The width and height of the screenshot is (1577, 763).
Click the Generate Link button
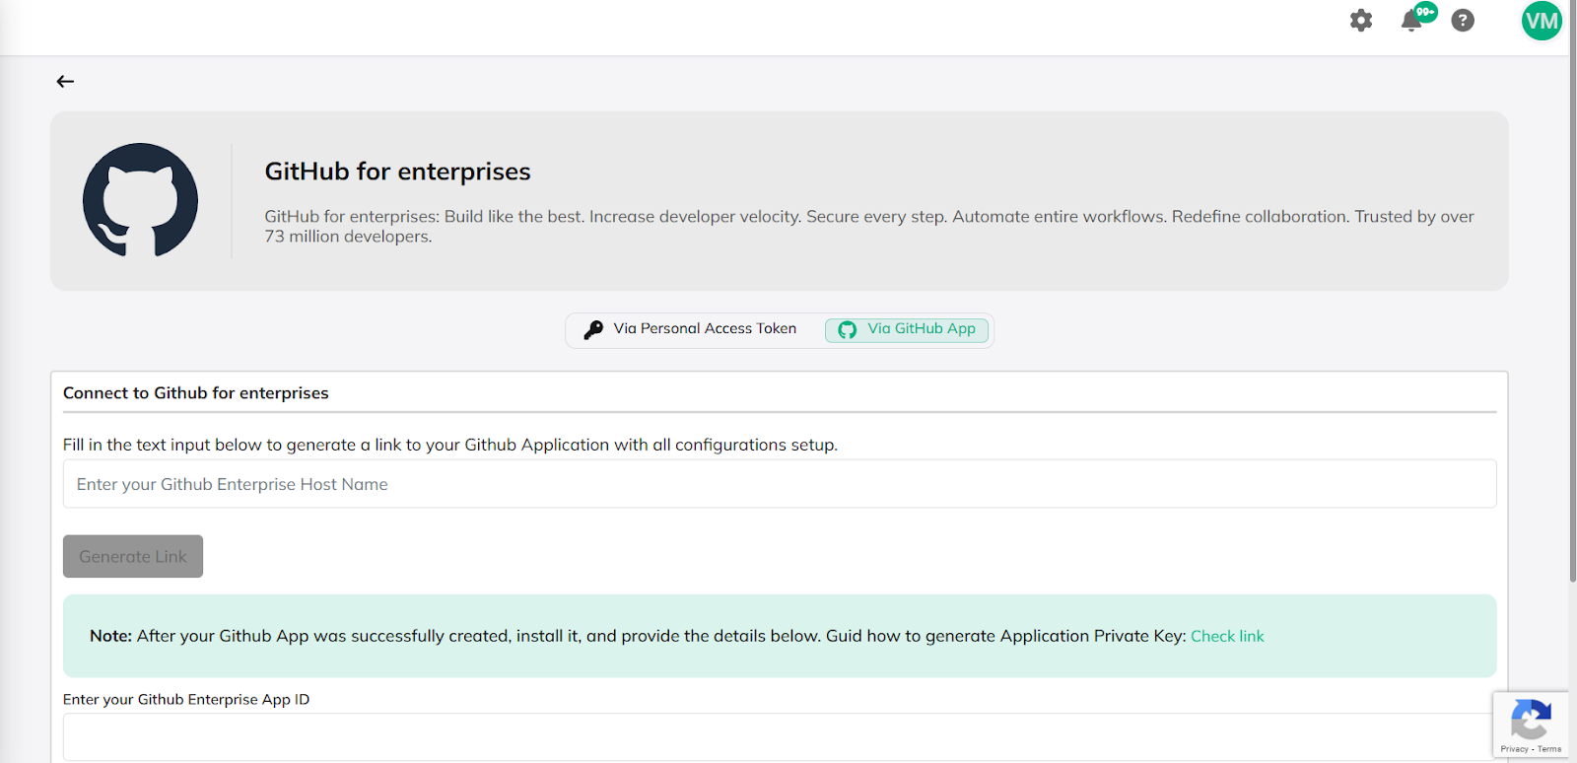point(133,556)
